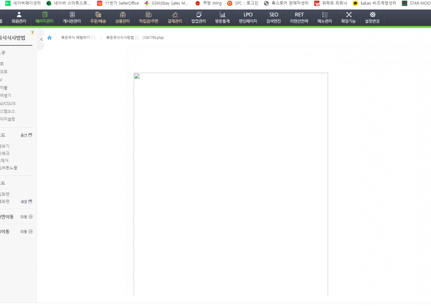This screenshot has width=431, height=306.
Task: Open the 확장기능 extensions menu
Action: pyautogui.click(x=348, y=18)
